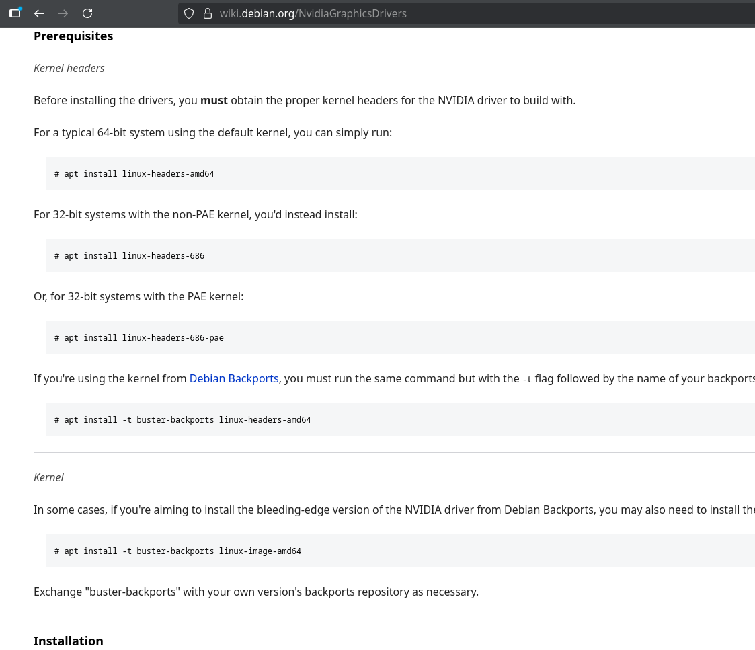The height and width of the screenshot is (650, 755).
Task: Click the linux-headers-686 command code block
Action: point(129,255)
